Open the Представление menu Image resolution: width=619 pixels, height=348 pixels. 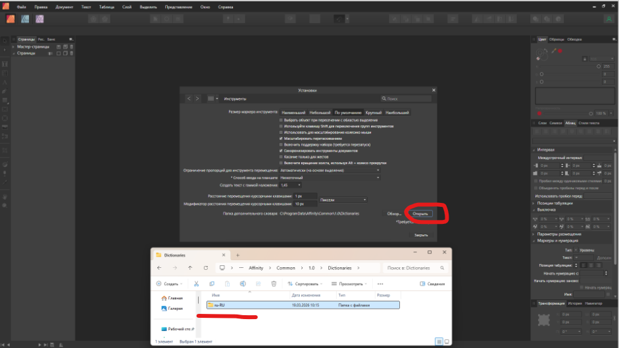click(x=178, y=7)
